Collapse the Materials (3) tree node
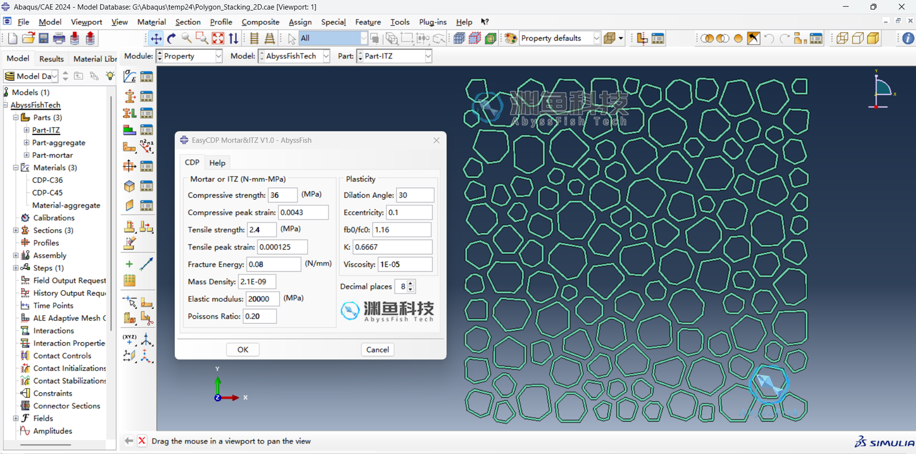916x454 pixels. click(x=16, y=168)
